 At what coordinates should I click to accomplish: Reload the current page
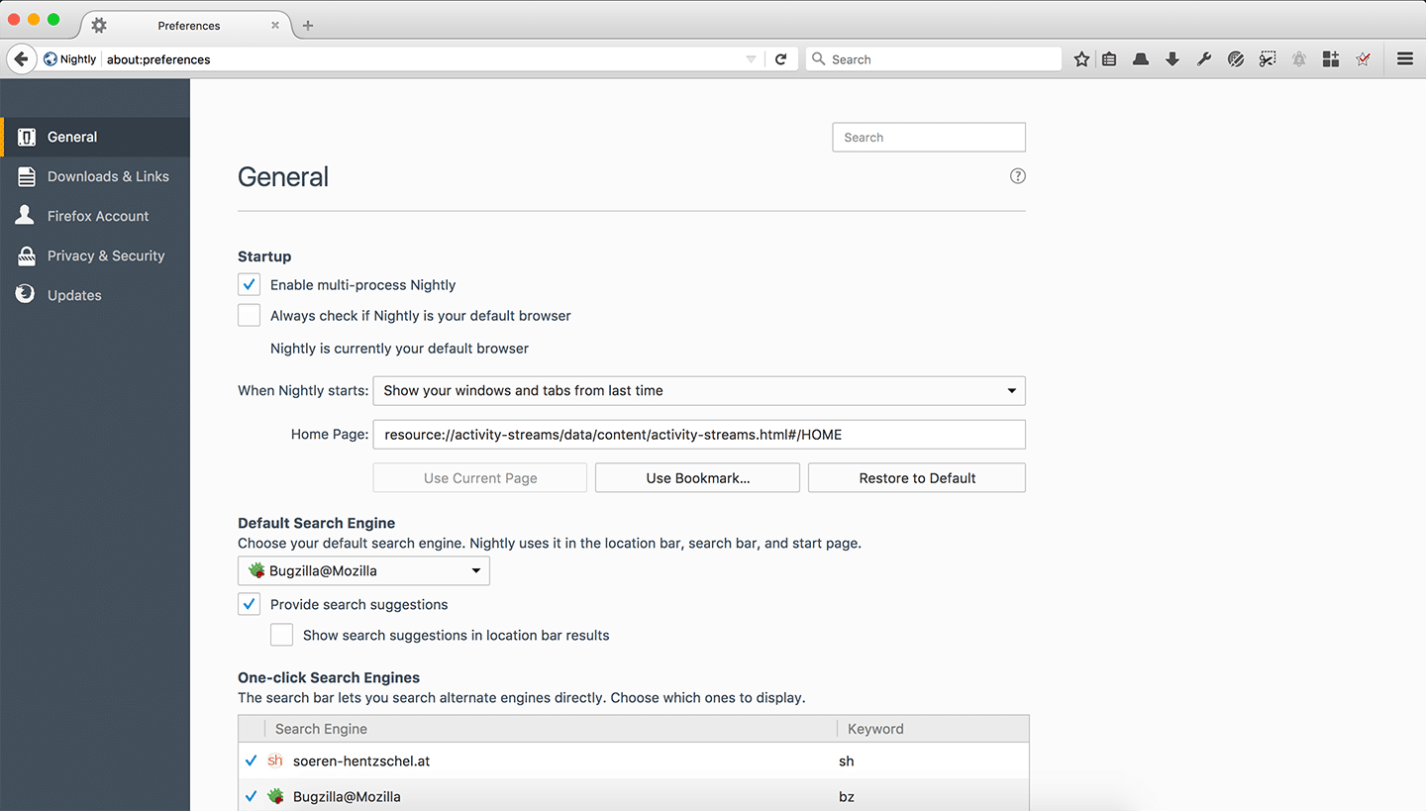coord(780,59)
